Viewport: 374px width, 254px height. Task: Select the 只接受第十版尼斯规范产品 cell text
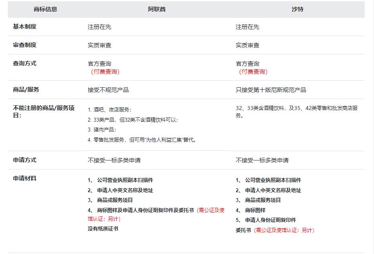(x=271, y=90)
